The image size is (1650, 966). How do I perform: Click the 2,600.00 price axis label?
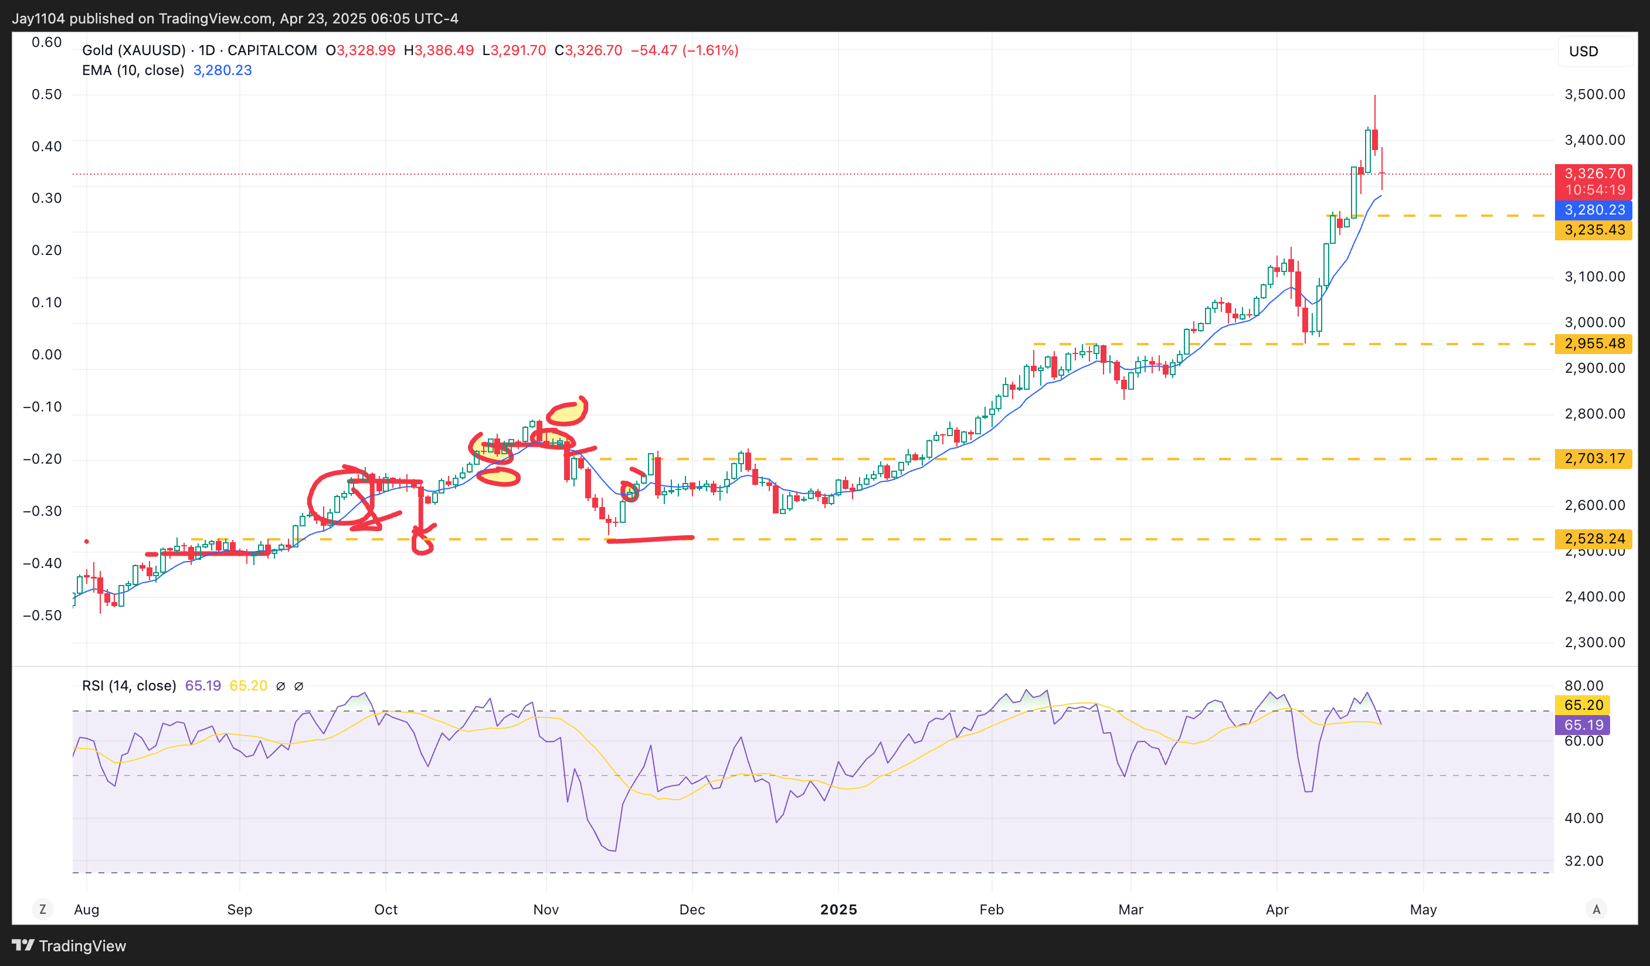[x=1595, y=505]
